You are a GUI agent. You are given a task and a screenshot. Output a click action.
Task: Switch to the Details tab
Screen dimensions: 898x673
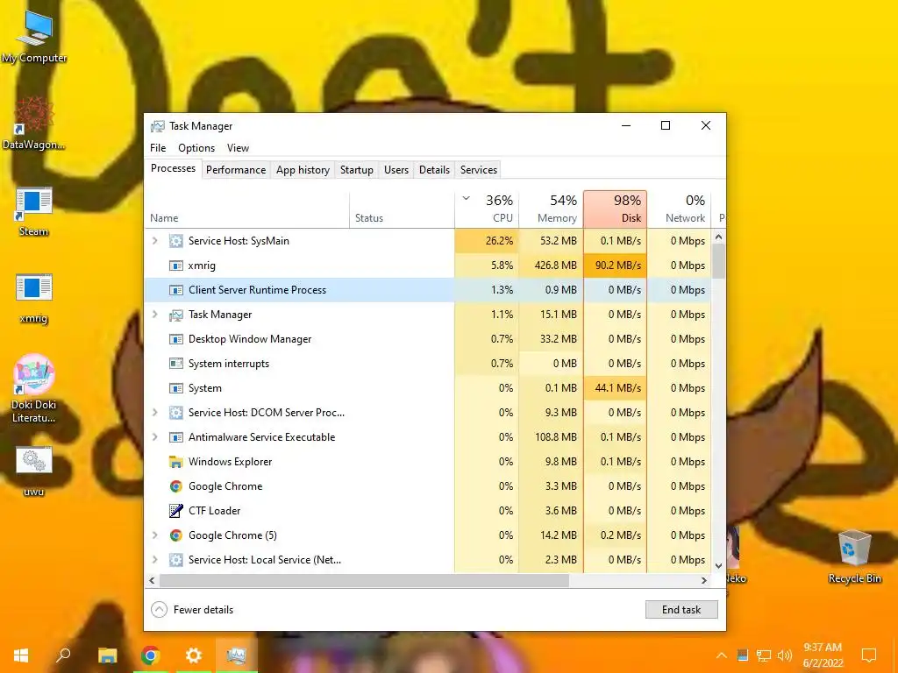[434, 170]
